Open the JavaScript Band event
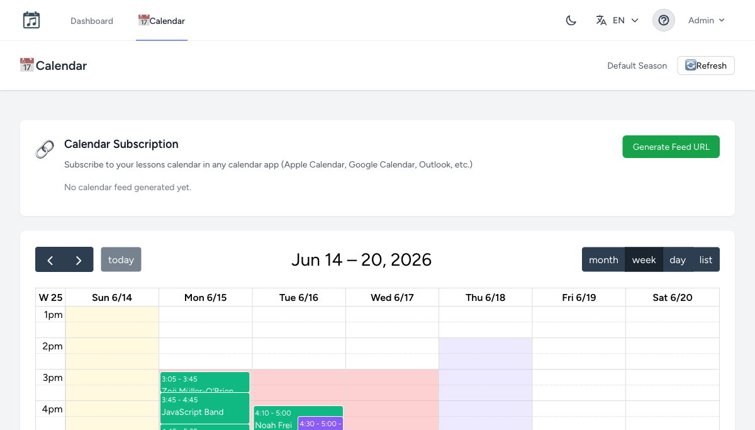The height and width of the screenshot is (430, 755). tap(204, 408)
